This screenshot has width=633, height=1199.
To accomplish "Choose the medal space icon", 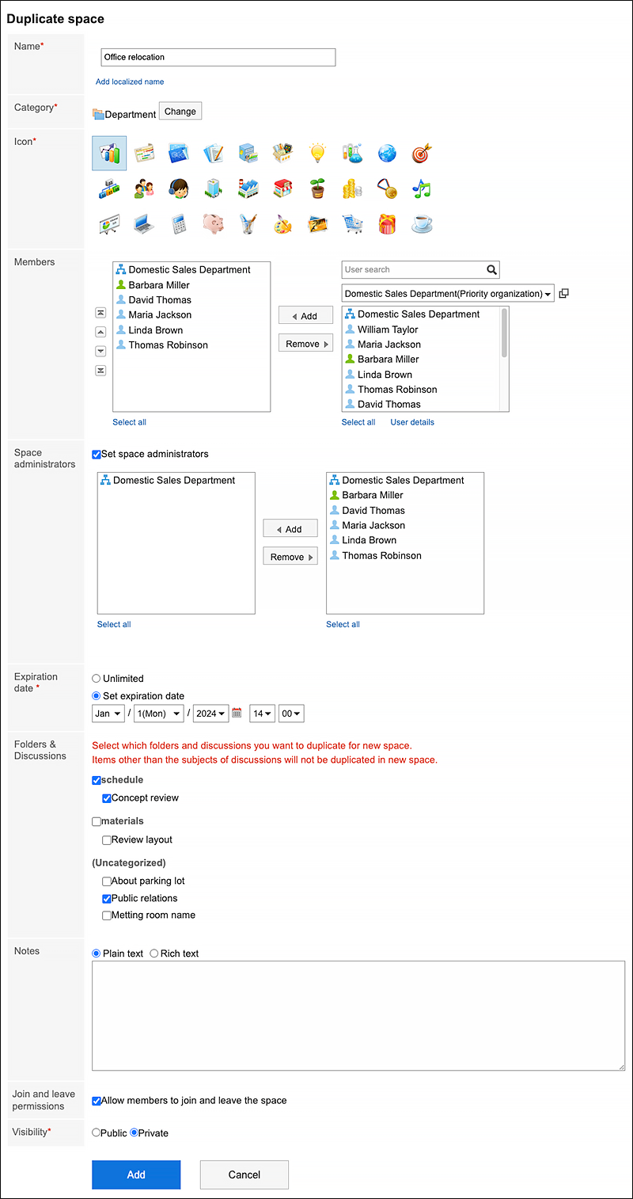I will click(x=387, y=188).
